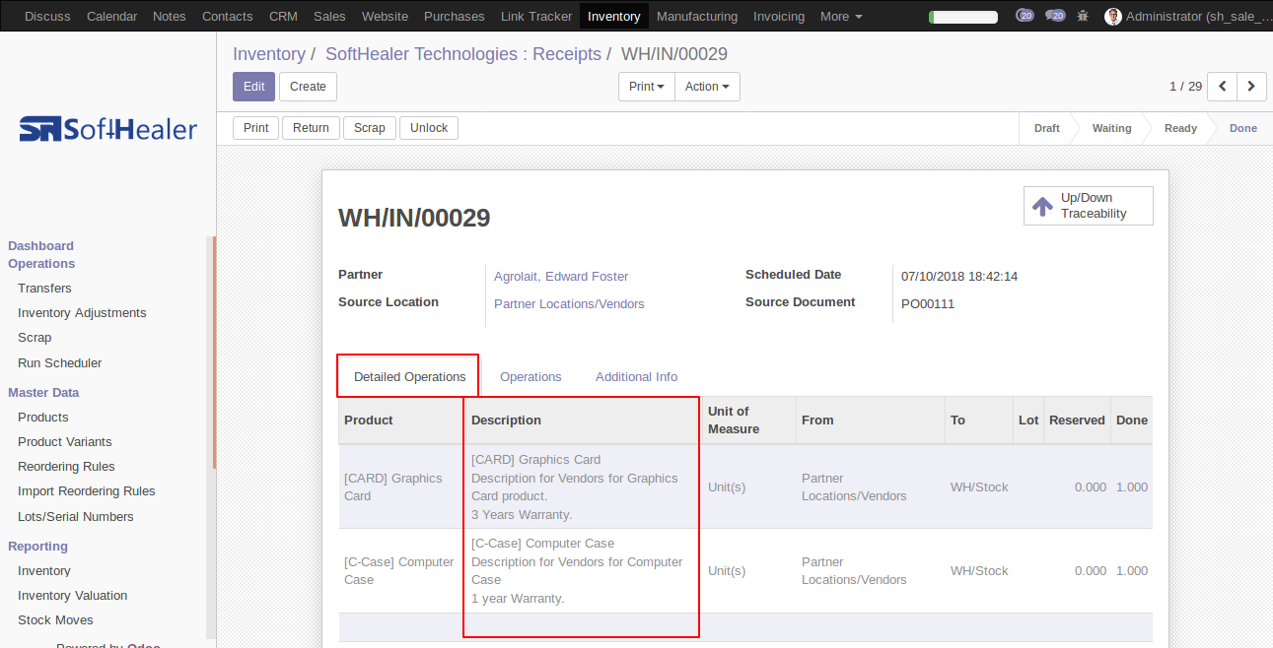Click the [CARD] Graphics Card product cell
Screen dimensions: 1273x648
[x=401, y=486]
